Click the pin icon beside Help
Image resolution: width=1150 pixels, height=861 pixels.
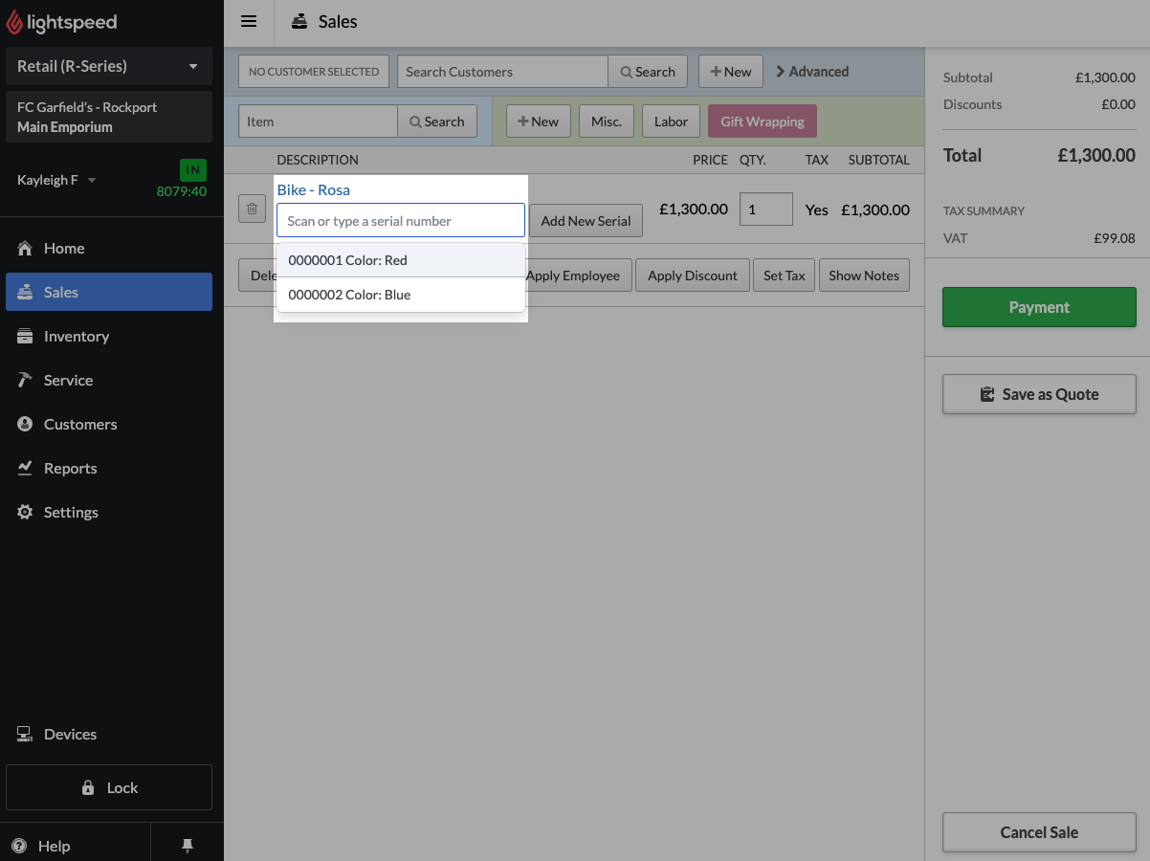pos(188,846)
